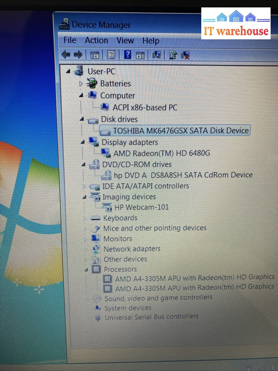Open the Action menu
Image resolution: width=278 pixels, height=371 pixels.
pyautogui.click(x=96, y=40)
